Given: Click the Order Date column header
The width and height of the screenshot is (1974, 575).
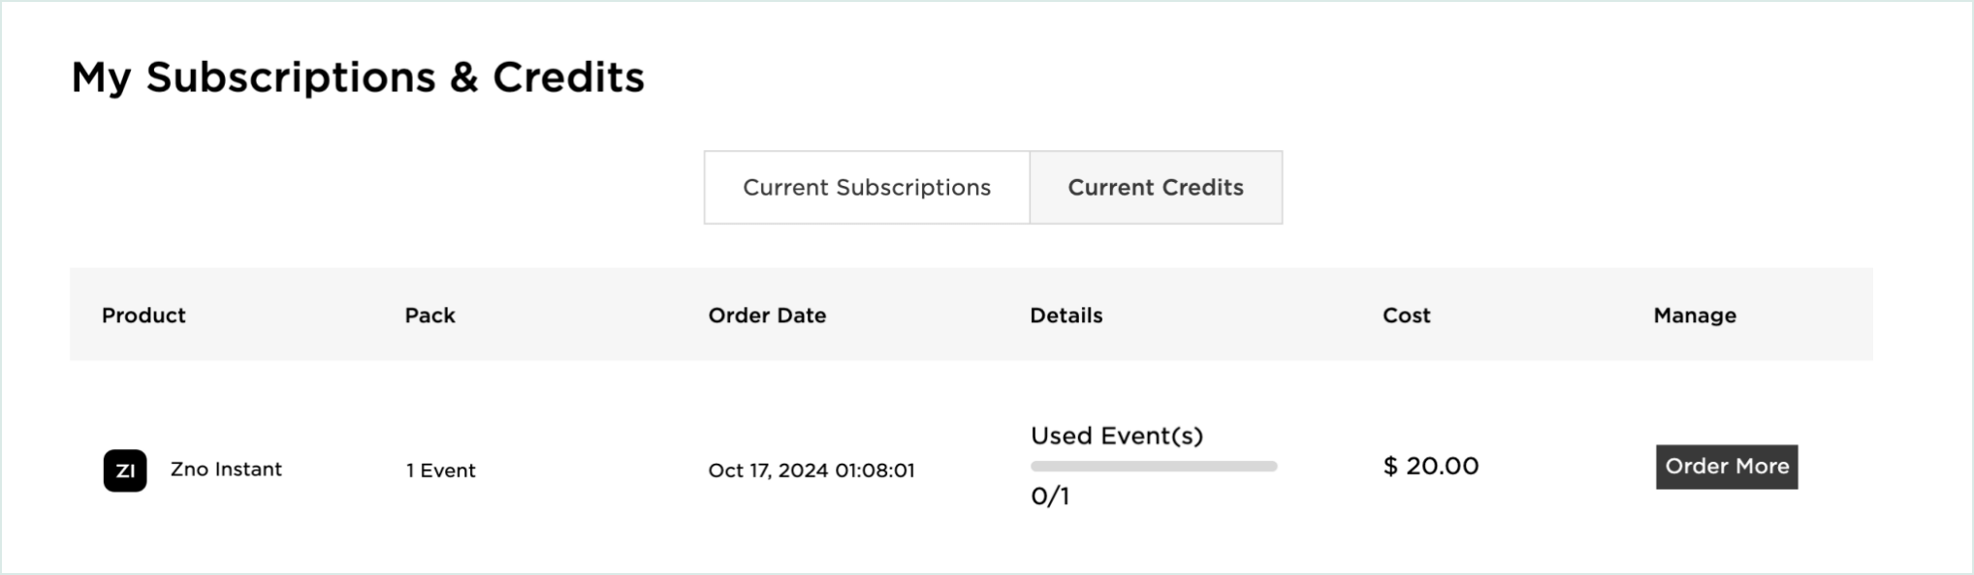Looking at the screenshot, I should [767, 316].
